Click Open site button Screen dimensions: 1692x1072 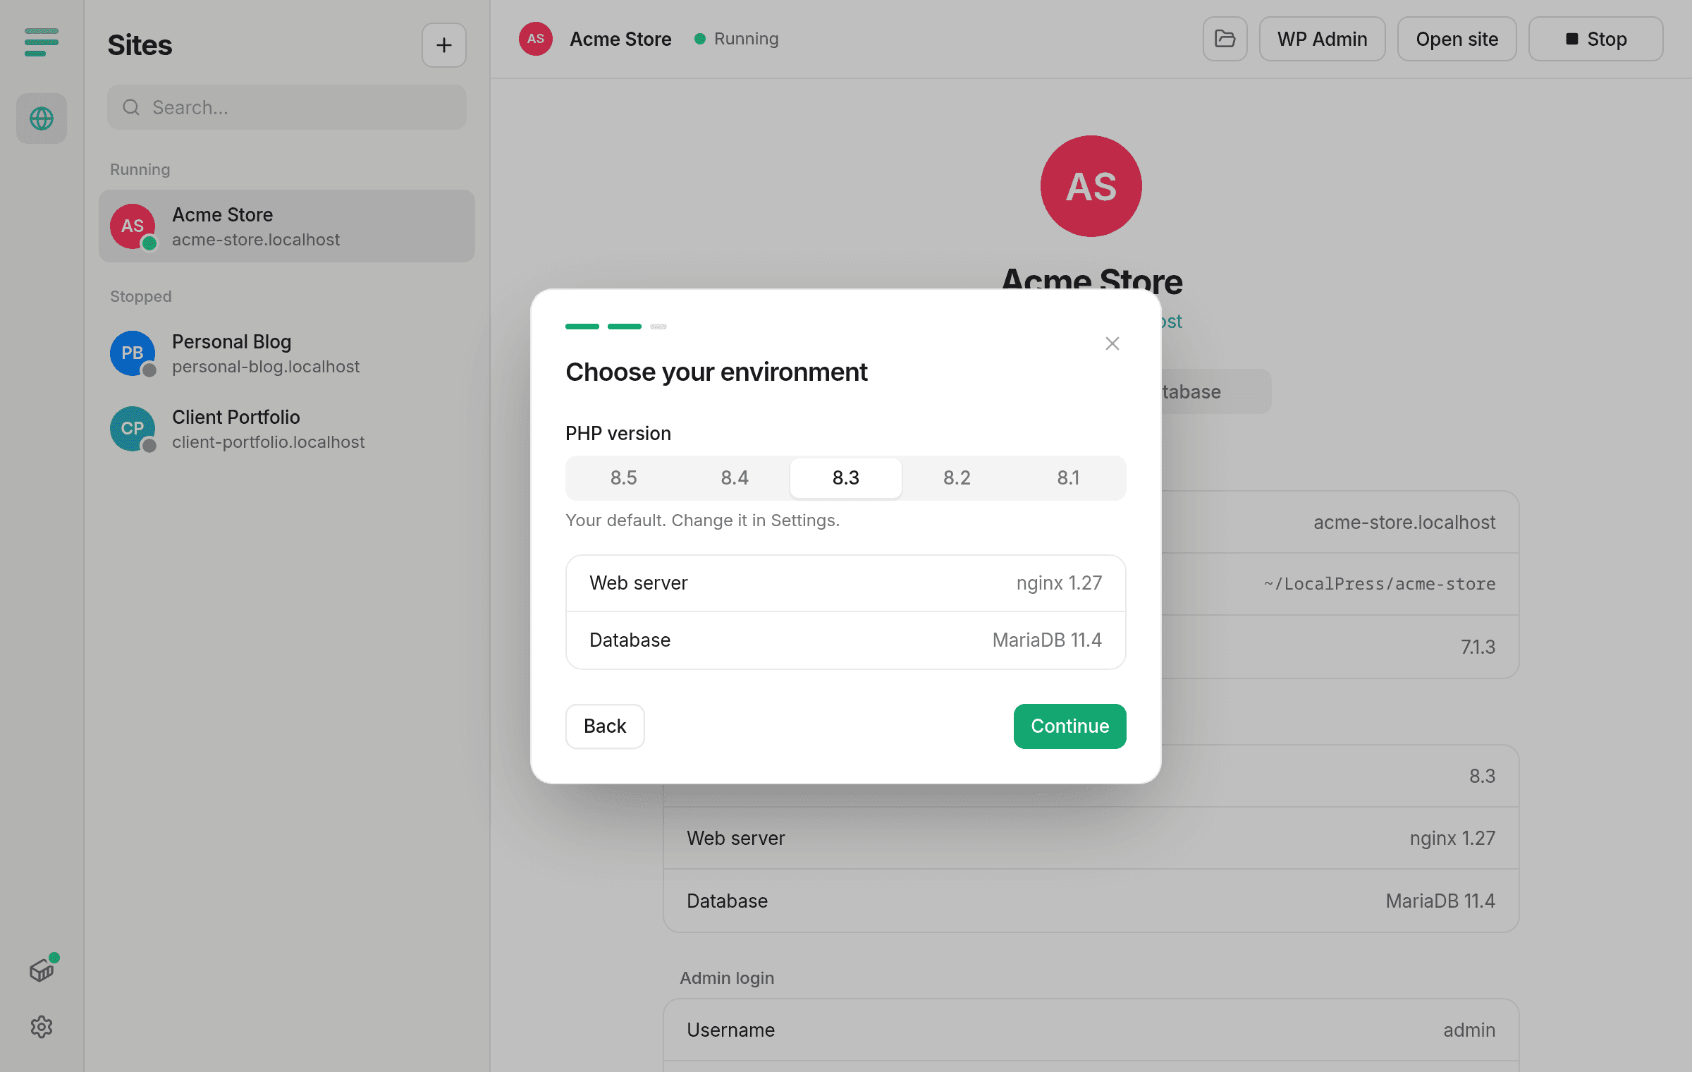1457,39
